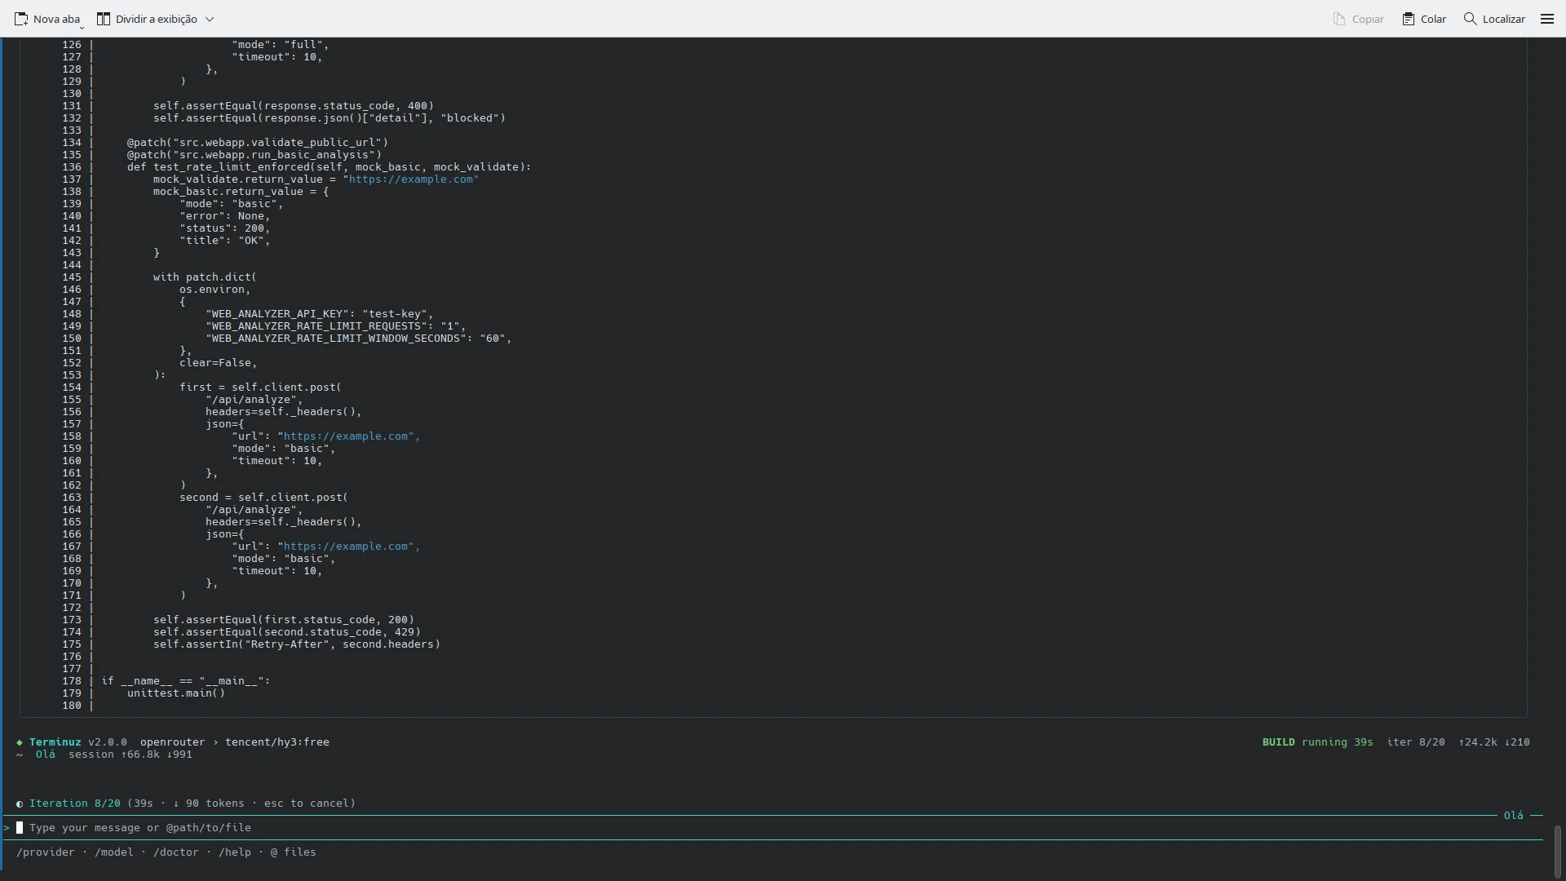The width and height of the screenshot is (1566, 881).
Task: Click the Nova aba tab icon
Action: point(21,19)
